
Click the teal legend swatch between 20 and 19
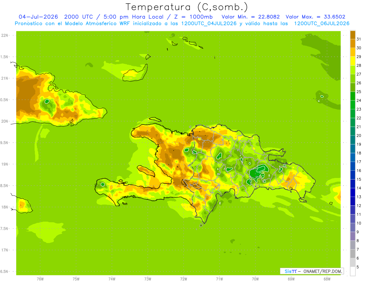(353, 140)
